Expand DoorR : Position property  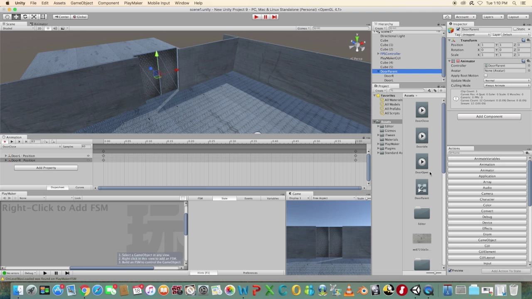6,160
